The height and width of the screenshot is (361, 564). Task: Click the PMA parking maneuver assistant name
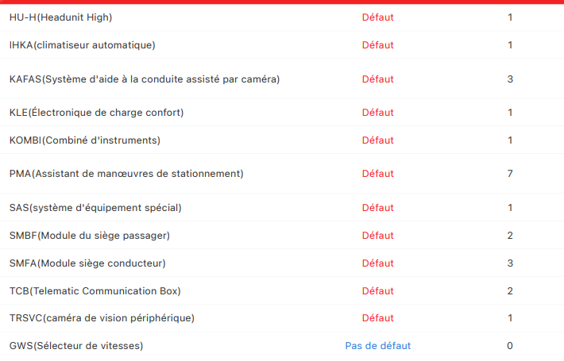point(126,174)
